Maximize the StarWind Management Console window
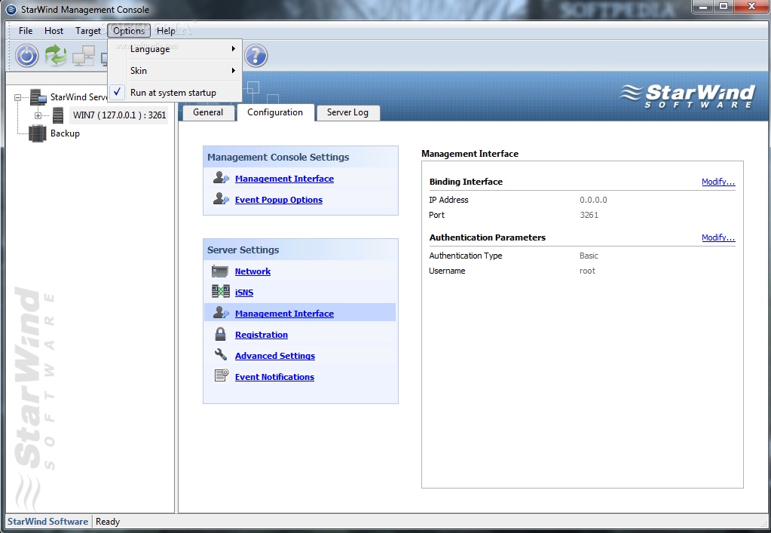Image resolution: width=771 pixels, height=533 pixels. point(724,6)
